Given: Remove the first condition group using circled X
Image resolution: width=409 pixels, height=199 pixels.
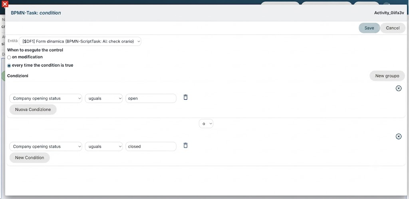Looking at the screenshot, I should [x=399, y=88].
